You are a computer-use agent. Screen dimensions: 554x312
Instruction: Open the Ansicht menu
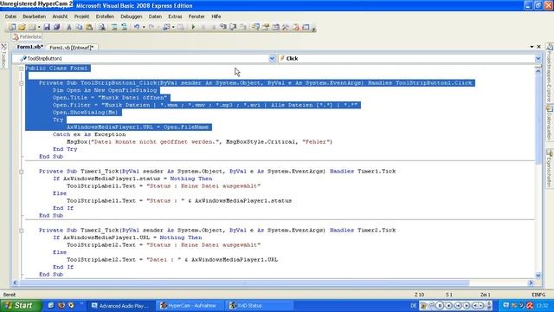point(60,16)
